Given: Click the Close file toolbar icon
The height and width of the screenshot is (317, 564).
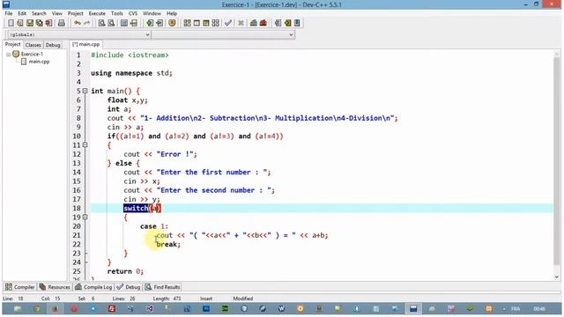Looking at the screenshot, I should coord(48,23).
